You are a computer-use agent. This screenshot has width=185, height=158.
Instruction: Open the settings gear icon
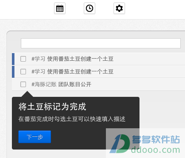coord(119,8)
